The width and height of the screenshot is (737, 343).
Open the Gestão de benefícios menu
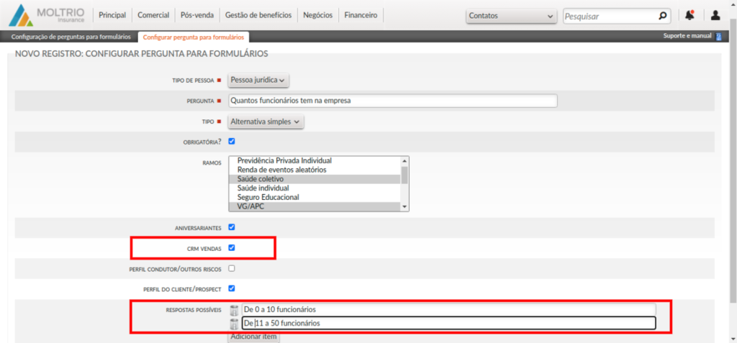(x=258, y=15)
